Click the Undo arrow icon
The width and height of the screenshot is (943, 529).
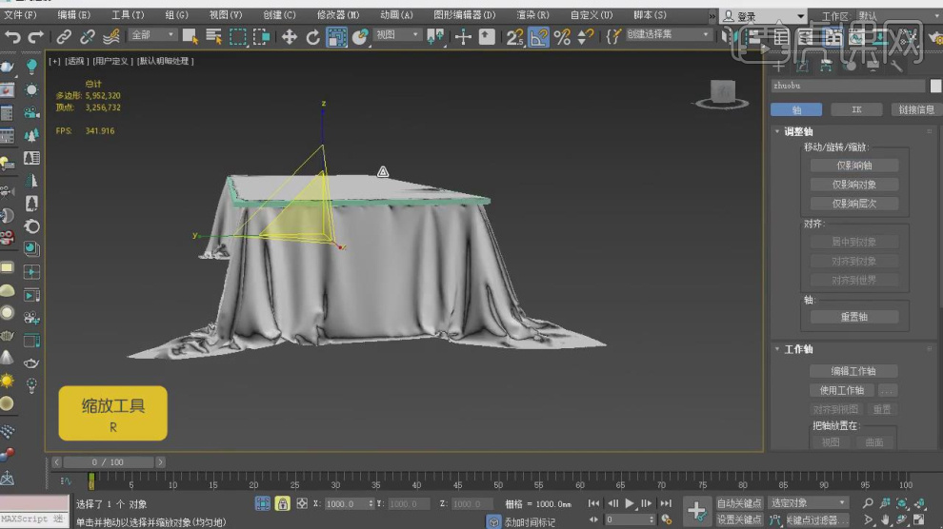click(12, 36)
